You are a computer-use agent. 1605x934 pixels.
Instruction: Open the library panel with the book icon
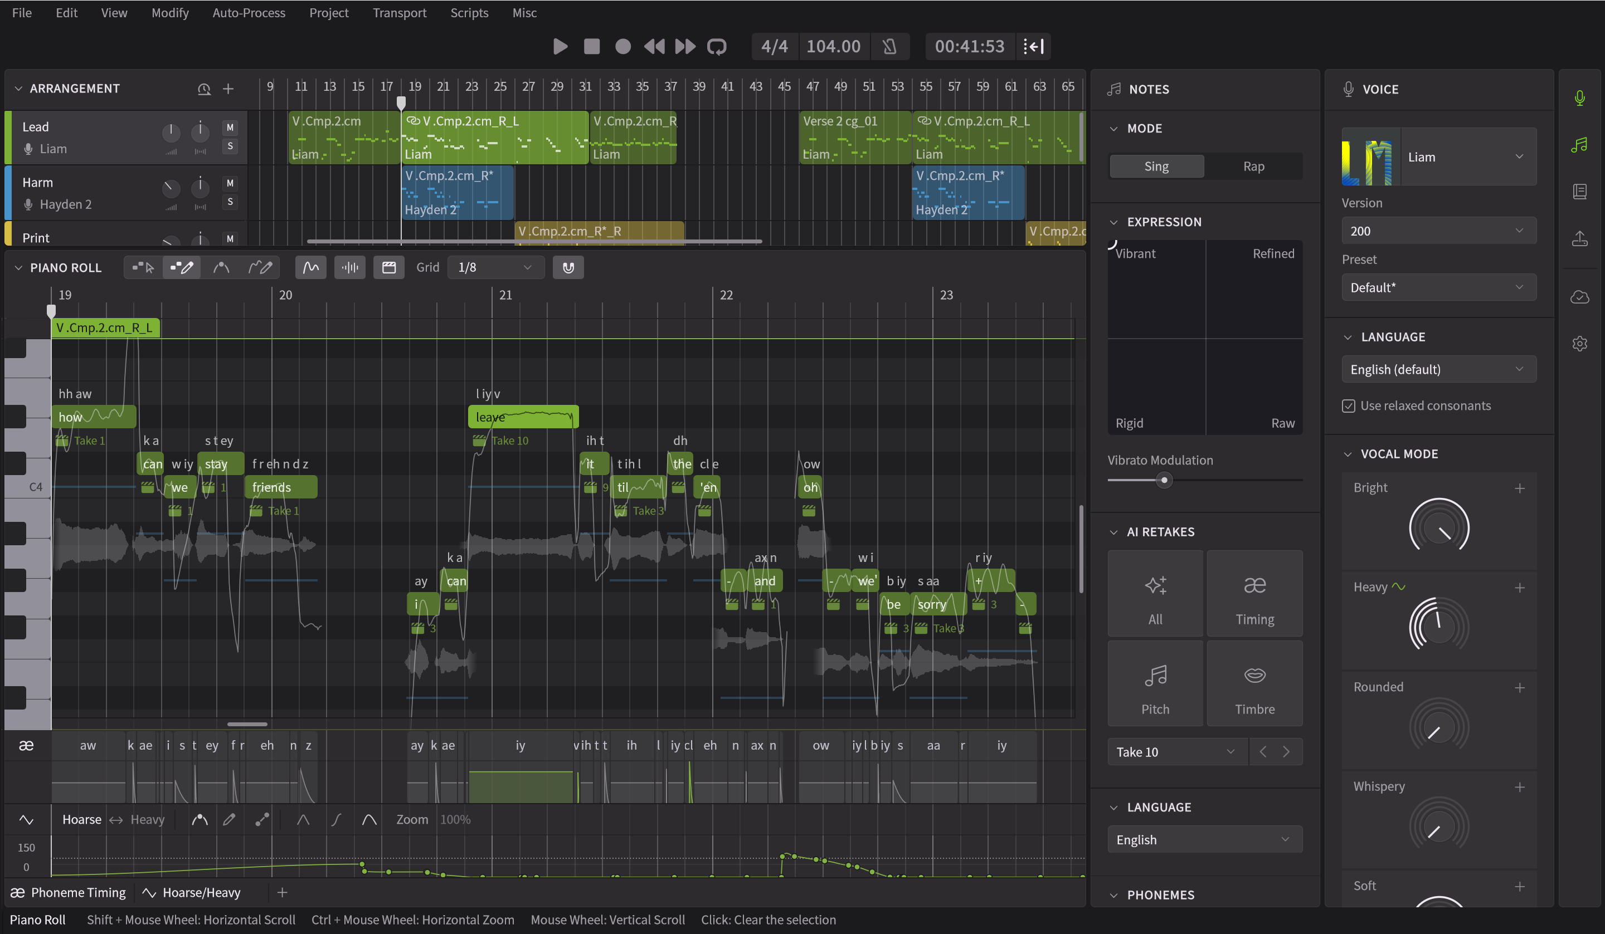tap(1579, 190)
